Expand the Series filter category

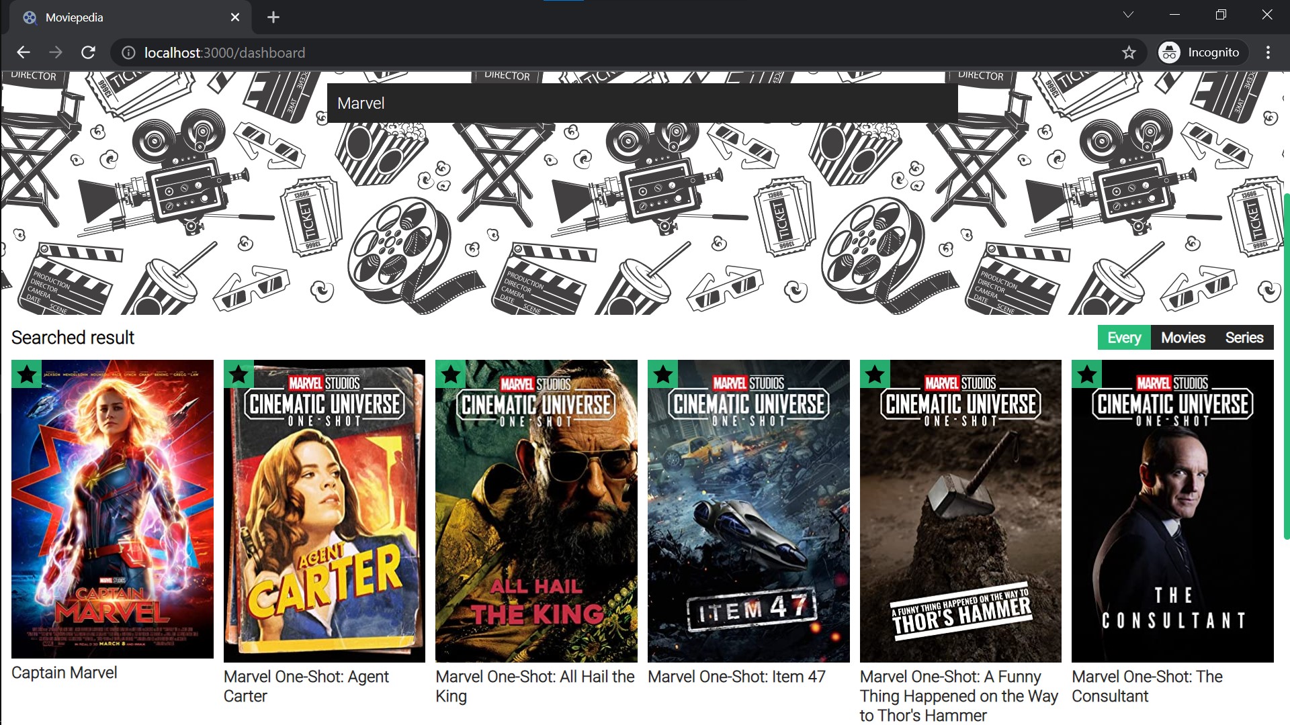(1244, 338)
